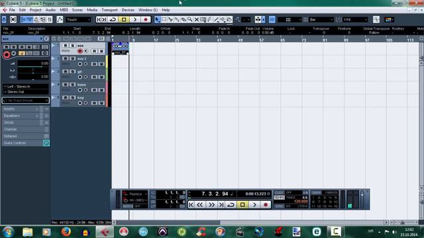Toggle the toolbar Cycle loop button

(x=113, y=19)
